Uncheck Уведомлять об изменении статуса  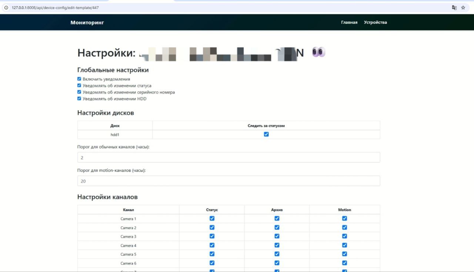(79, 86)
